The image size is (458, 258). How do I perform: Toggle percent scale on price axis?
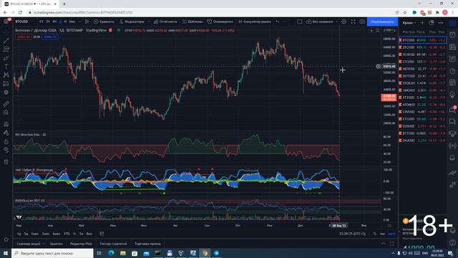[375, 234]
